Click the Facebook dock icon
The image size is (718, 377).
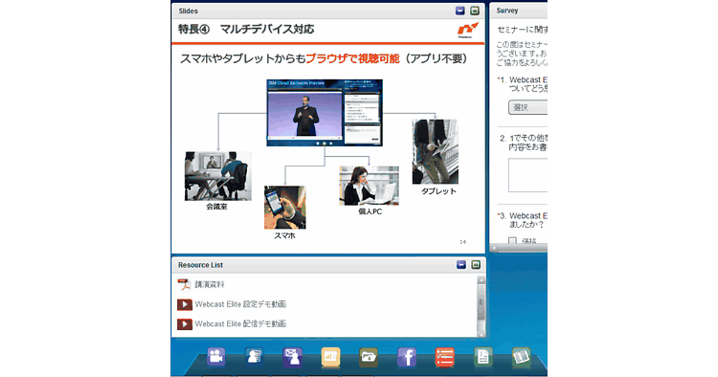pos(407,357)
